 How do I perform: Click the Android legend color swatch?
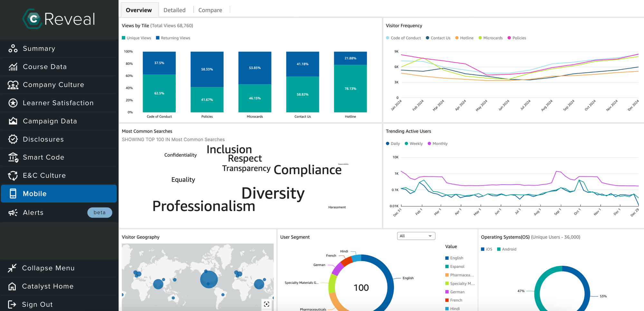499,249
